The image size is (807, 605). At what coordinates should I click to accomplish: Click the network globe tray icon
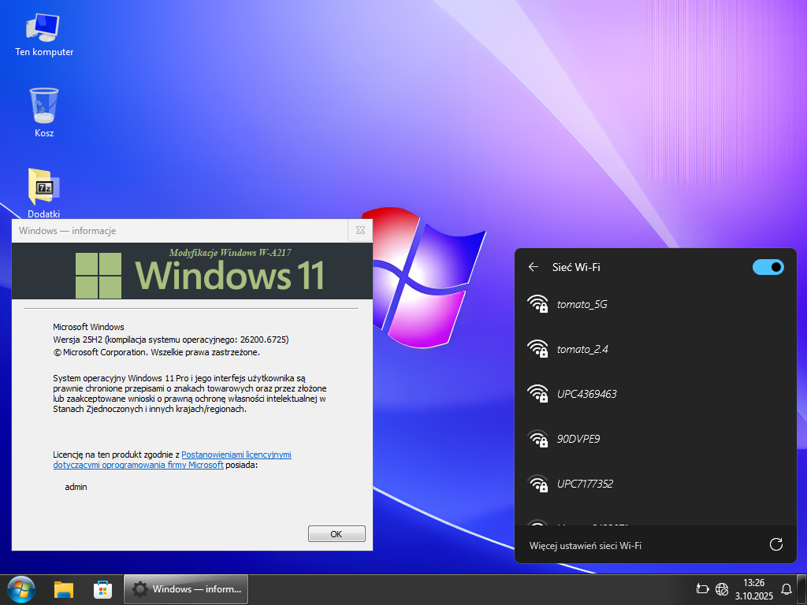pyautogui.click(x=722, y=588)
